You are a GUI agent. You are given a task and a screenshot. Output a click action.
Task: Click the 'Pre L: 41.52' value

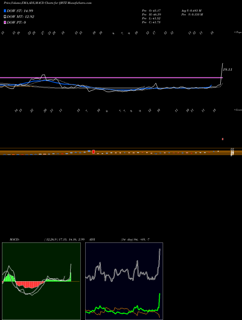151,18
